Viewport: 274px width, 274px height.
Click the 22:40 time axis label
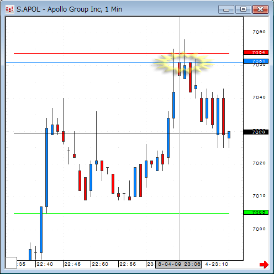pyautogui.click(x=45, y=264)
